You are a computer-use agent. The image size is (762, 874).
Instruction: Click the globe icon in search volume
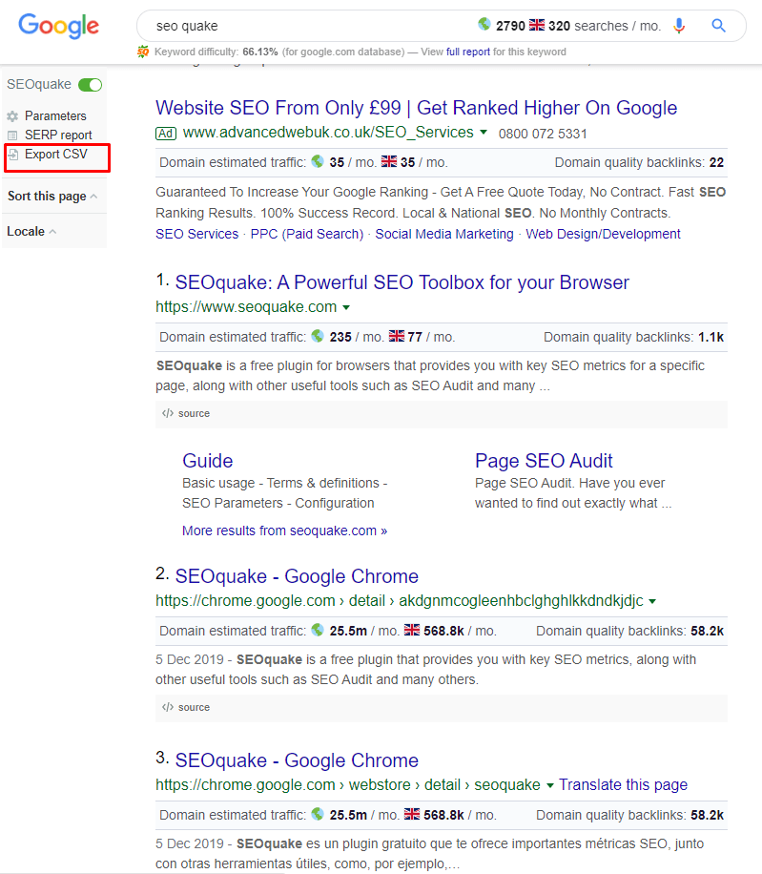pyautogui.click(x=484, y=25)
